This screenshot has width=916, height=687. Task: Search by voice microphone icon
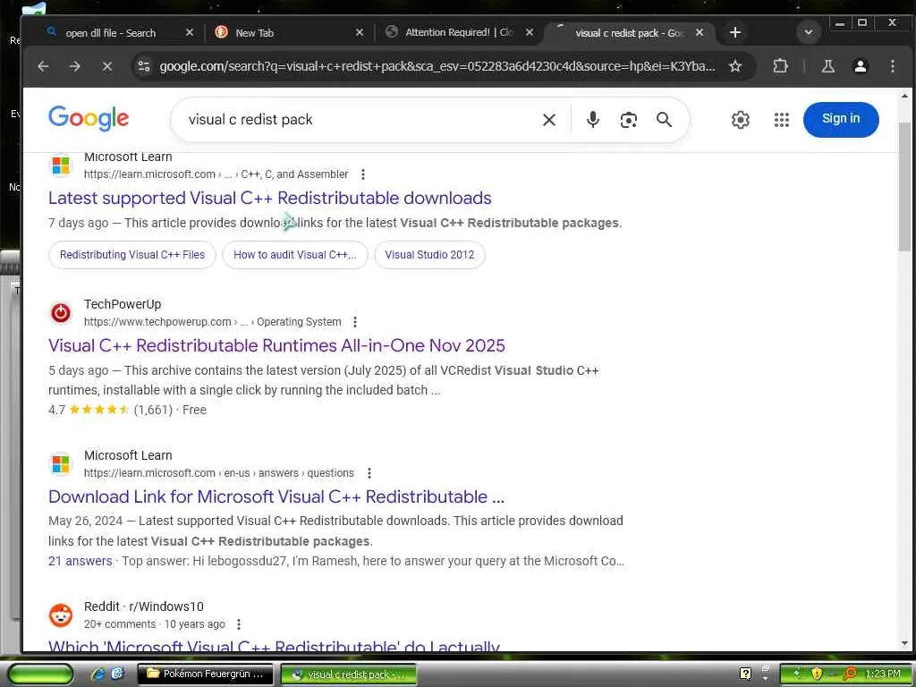pyautogui.click(x=592, y=120)
